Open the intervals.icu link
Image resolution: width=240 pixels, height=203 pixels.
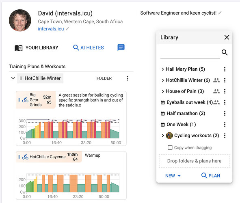[51, 29]
